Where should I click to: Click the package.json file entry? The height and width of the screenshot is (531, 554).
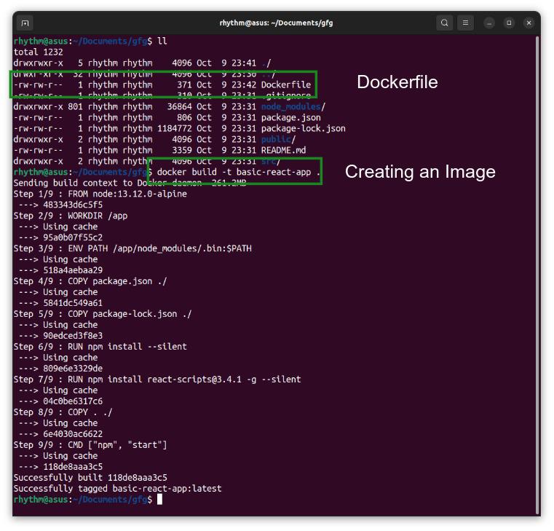tap(290, 117)
